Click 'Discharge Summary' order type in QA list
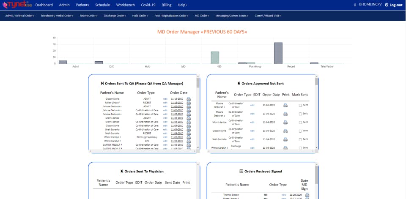Image resolution: width=406 pixels, height=199 pixels. (147, 137)
